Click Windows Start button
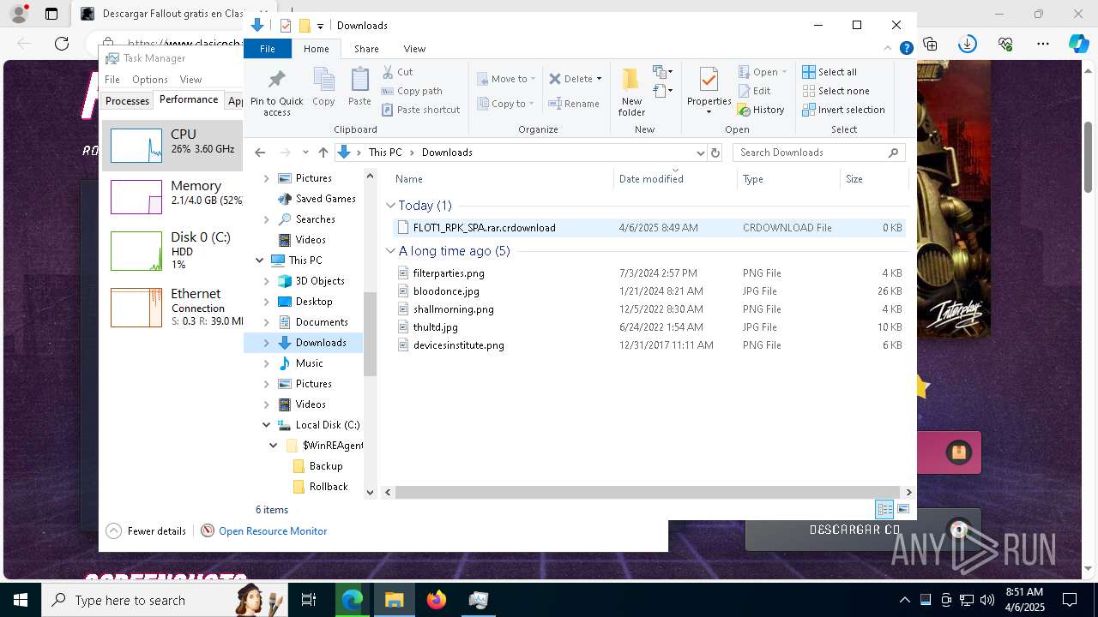1098x617 pixels. [20, 600]
